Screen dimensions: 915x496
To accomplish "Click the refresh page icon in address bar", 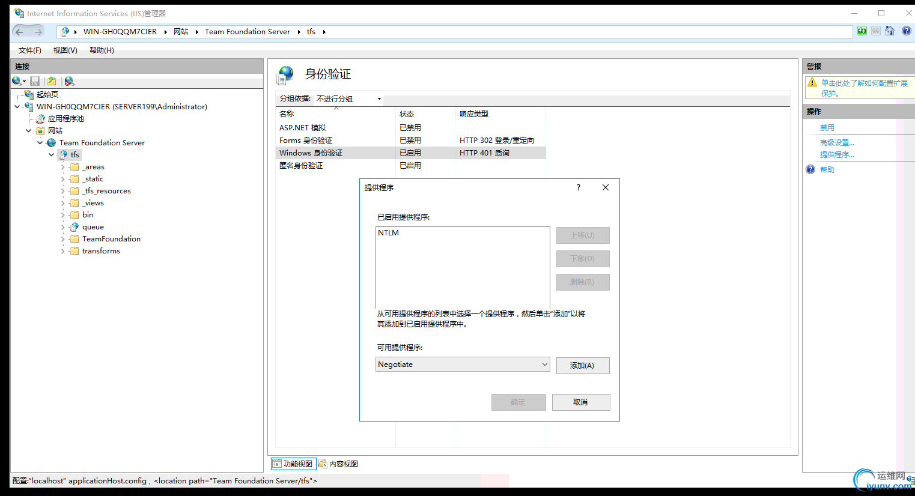I will 862,31.
